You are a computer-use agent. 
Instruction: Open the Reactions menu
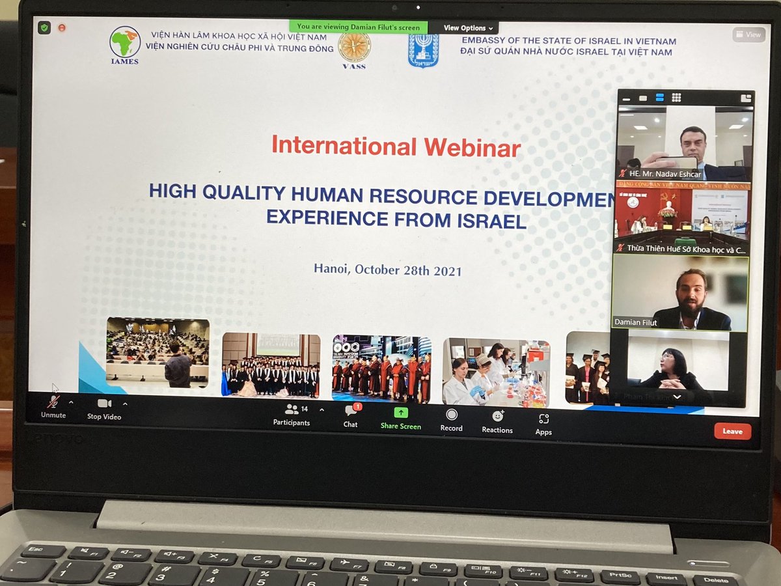pyautogui.click(x=497, y=422)
